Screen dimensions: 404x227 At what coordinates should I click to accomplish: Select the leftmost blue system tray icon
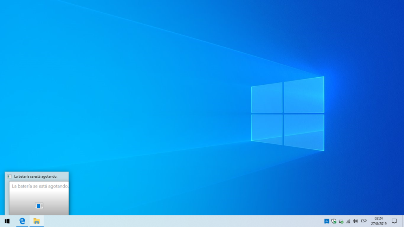326,221
